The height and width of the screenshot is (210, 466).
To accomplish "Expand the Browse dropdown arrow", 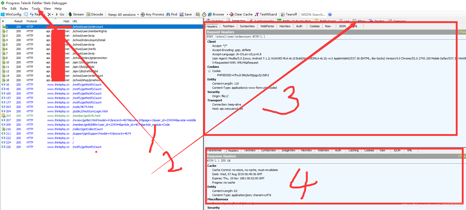I will pyautogui.click(x=227, y=14).
